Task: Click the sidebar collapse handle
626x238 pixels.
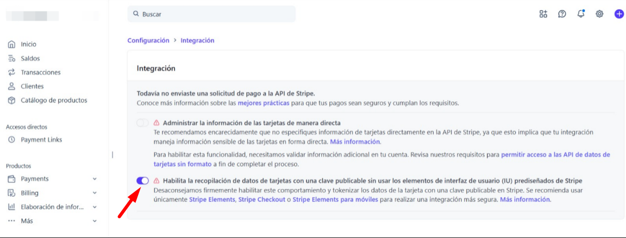Action: tap(112, 155)
